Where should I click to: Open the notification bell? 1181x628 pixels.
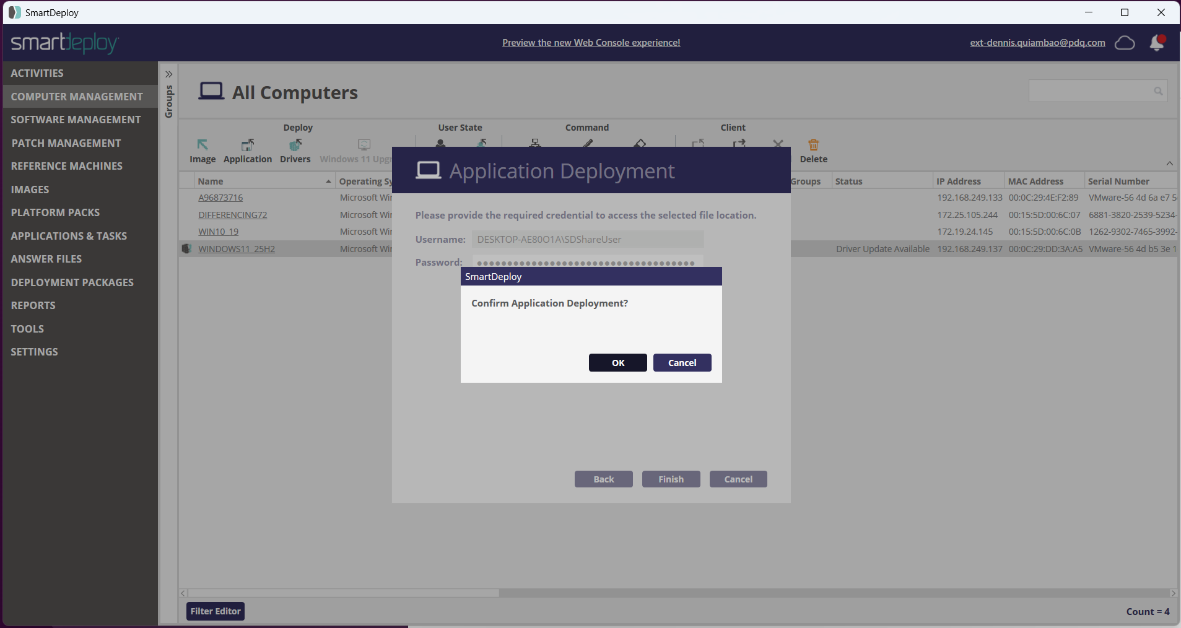pos(1156,43)
